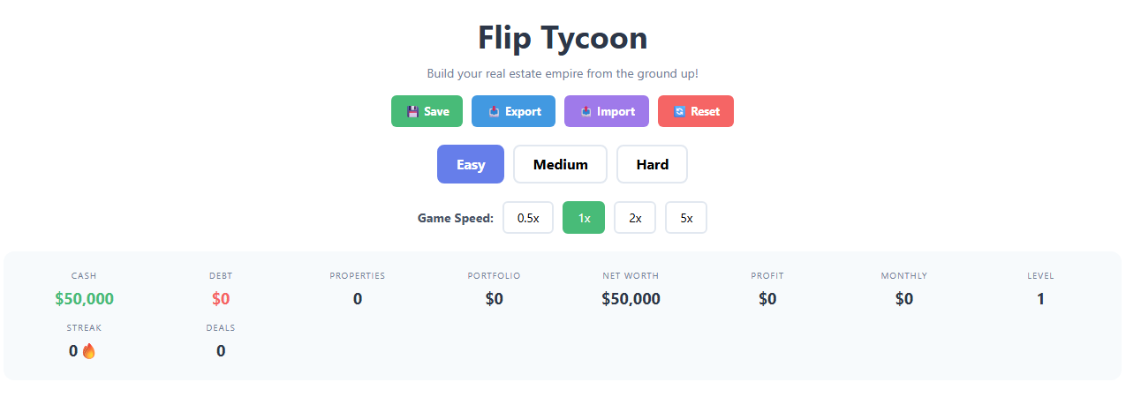Click the Monthly income stat
This screenshot has height=397, width=1141.
[904, 299]
